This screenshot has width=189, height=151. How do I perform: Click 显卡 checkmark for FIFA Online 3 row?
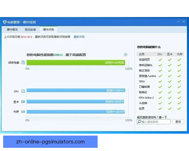pyautogui.click(x=170, y=98)
